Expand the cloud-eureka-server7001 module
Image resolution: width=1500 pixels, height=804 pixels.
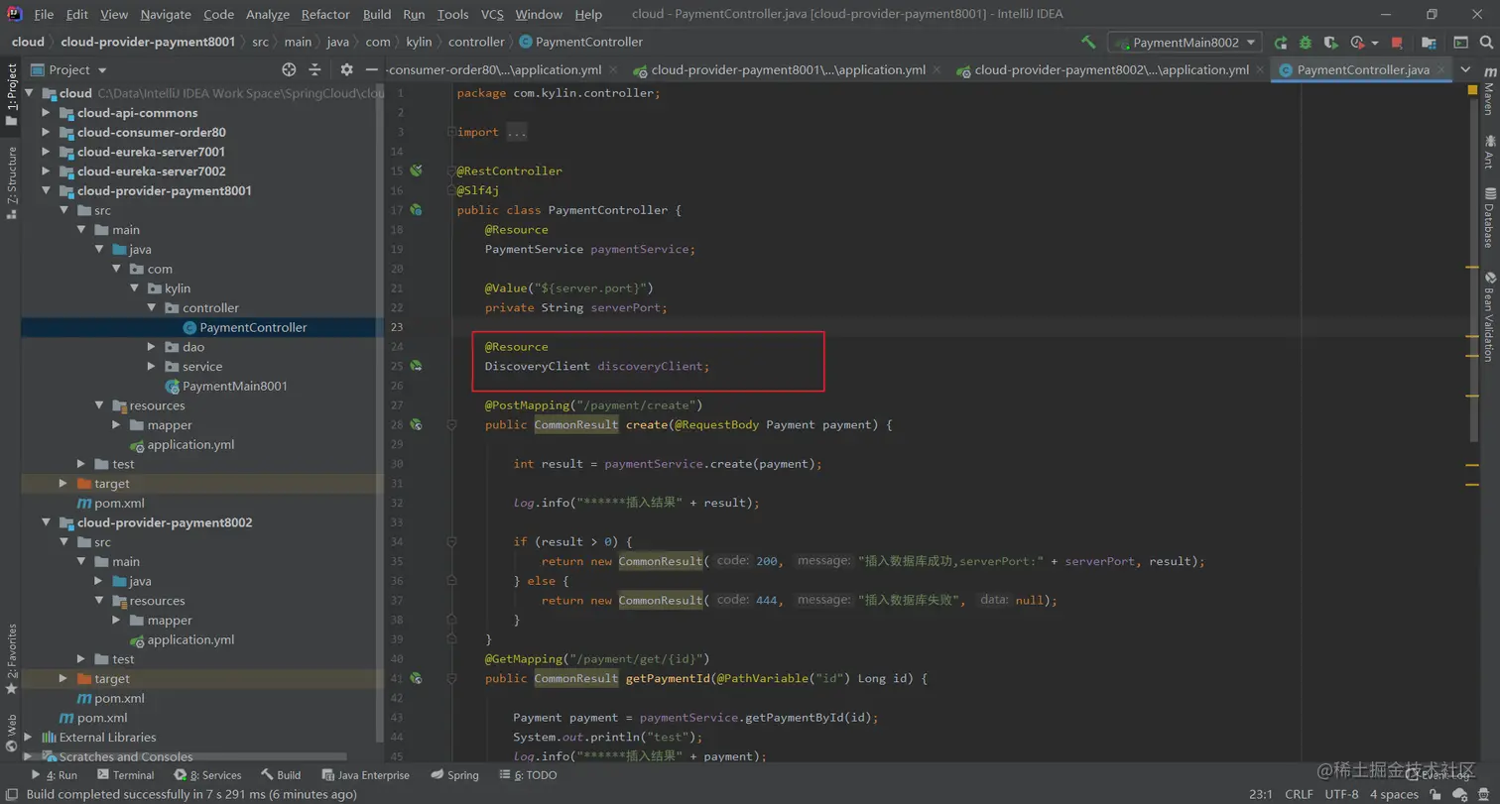(x=46, y=152)
